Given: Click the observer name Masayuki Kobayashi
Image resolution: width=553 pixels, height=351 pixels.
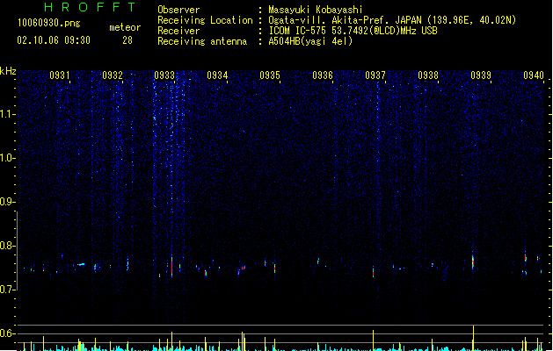Looking at the screenshot, I should click(315, 10).
